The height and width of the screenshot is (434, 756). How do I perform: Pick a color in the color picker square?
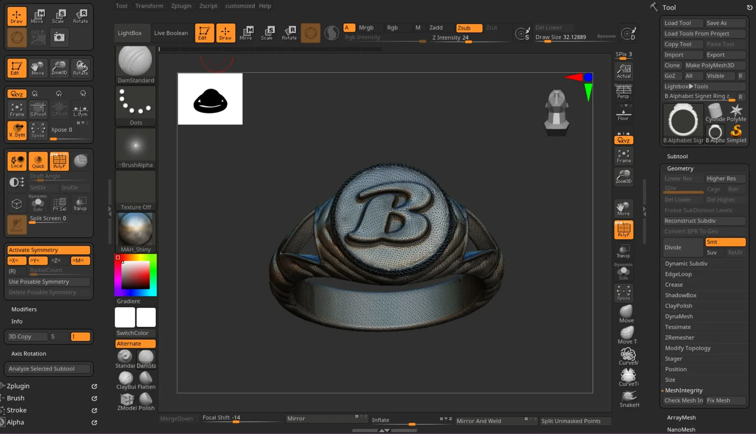(x=136, y=275)
